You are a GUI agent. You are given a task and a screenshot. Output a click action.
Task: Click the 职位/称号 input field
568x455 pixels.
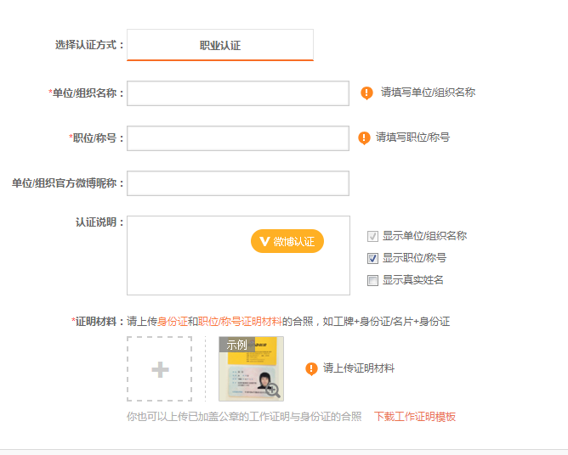[x=238, y=138]
